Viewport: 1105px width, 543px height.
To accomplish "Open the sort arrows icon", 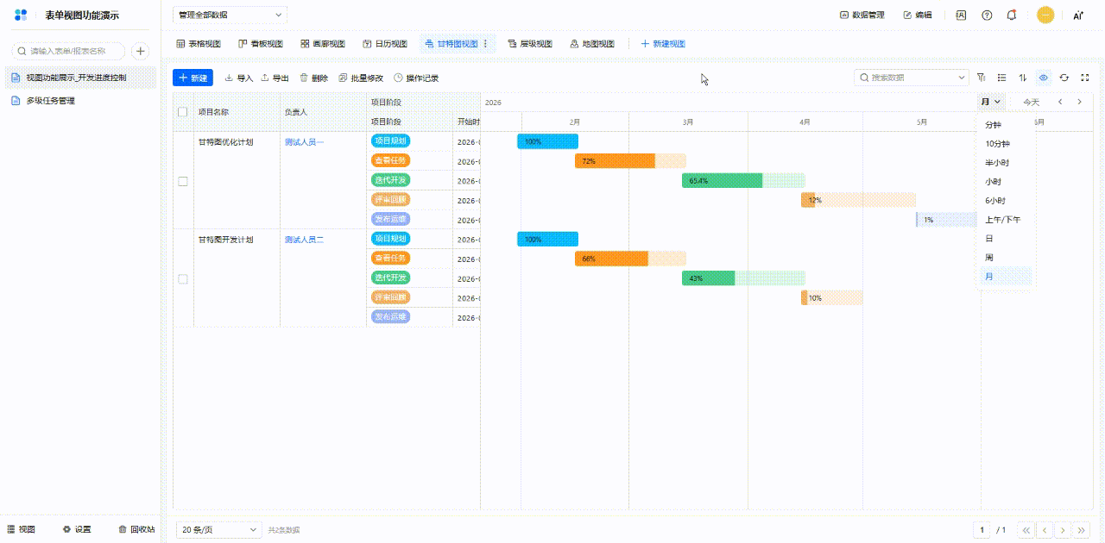I will (x=1023, y=78).
